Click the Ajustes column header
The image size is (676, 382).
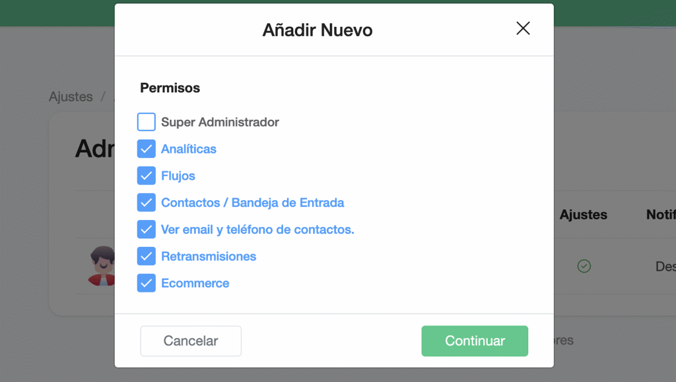pos(583,215)
